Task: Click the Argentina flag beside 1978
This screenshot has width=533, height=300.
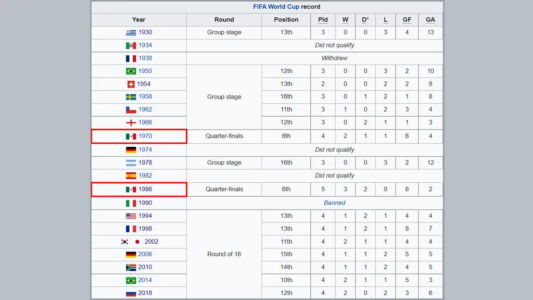Action: coord(131,162)
